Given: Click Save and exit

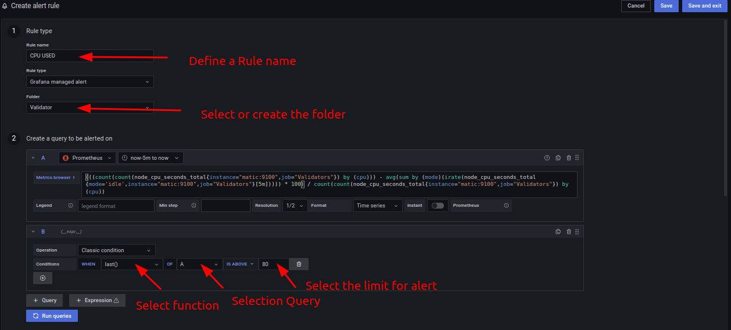Looking at the screenshot, I should (704, 6).
